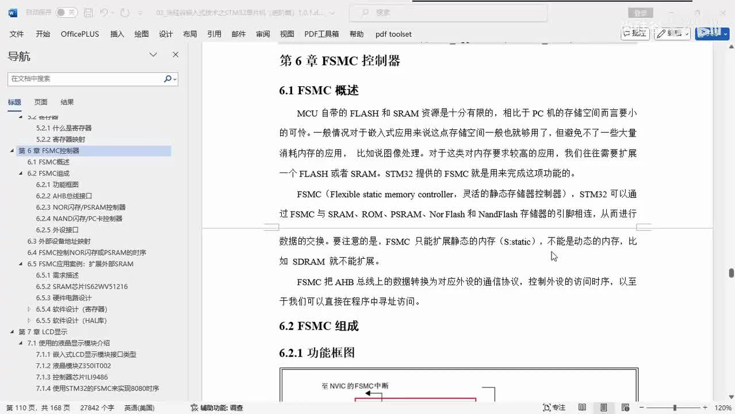Image resolution: width=735 pixels, height=414 pixels.
Task: Click the Word application icon in title bar
Action: pyautogui.click(x=13, y=13)
